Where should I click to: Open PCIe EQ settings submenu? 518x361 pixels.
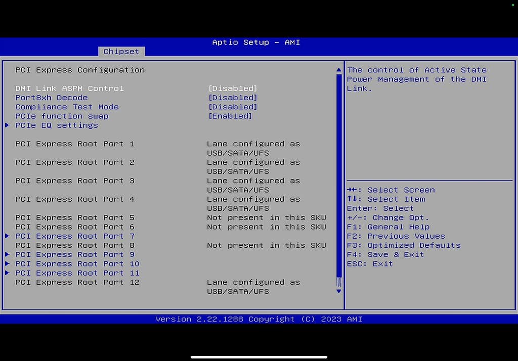57,125
